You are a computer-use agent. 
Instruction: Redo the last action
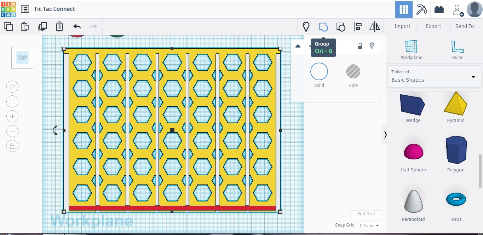click(93, 27)
